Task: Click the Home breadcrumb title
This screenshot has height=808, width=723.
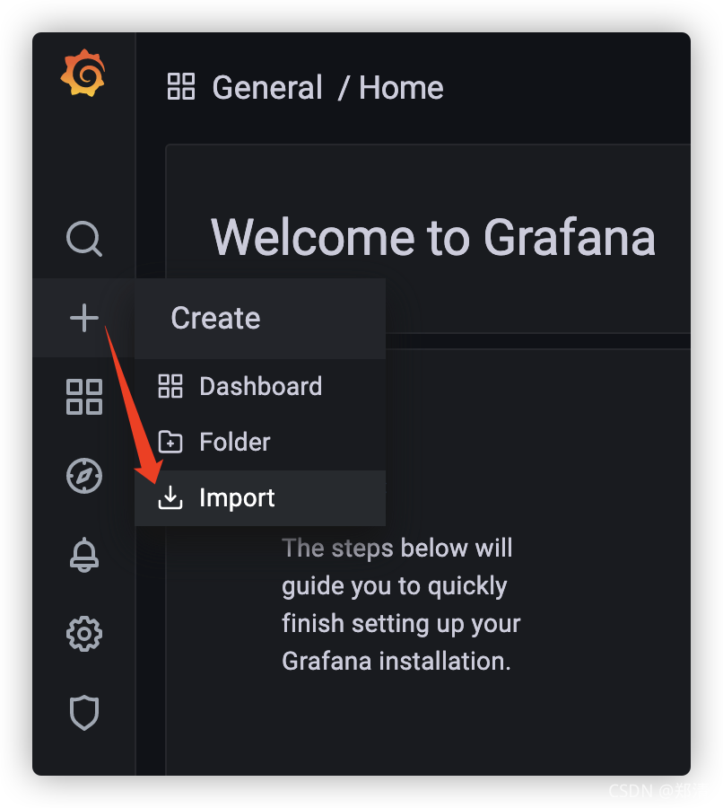Action: click(x=401, y=87)
